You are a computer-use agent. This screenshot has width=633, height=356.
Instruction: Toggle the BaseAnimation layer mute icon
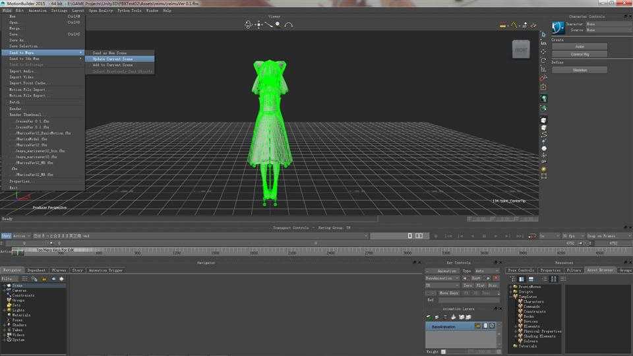(492, 326)
